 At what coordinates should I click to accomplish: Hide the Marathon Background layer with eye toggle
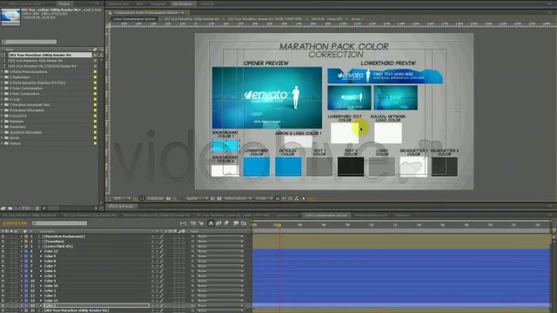point(3,236)
